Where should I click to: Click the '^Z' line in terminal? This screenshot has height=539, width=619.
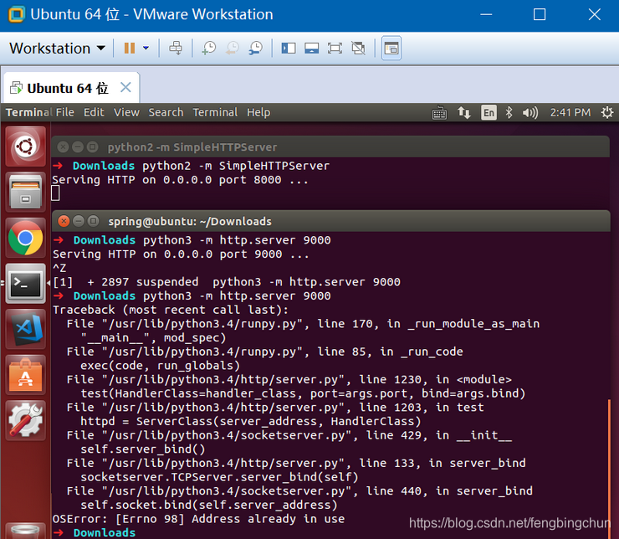point(59,268)
